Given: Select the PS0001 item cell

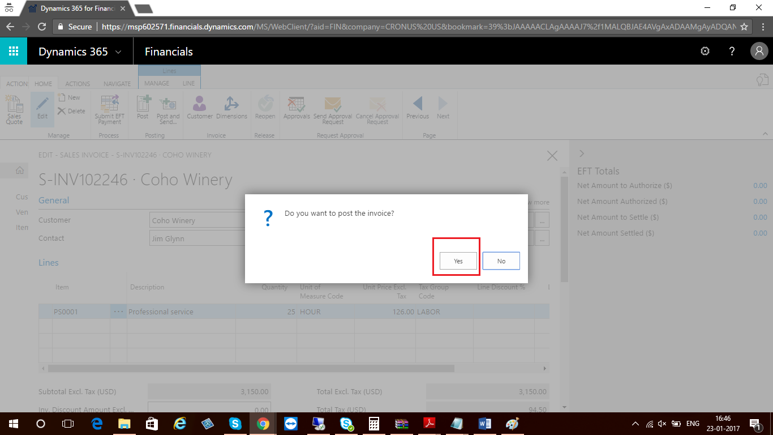Looking at the screenshot, I should tap(81, 312).
